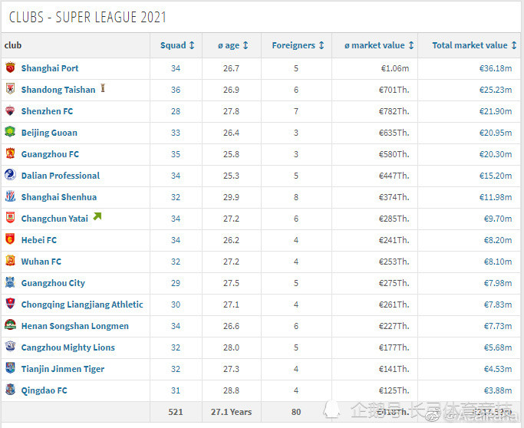Click Tianjin Jinmen Tiger club name
This screenshot has height=428, width=524.
click(x=63, y=369)
